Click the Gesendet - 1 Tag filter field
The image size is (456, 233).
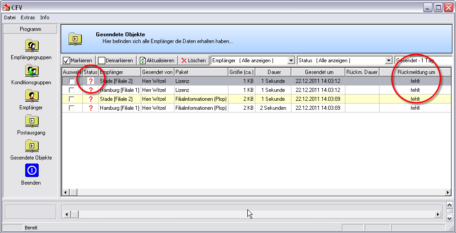422,60
